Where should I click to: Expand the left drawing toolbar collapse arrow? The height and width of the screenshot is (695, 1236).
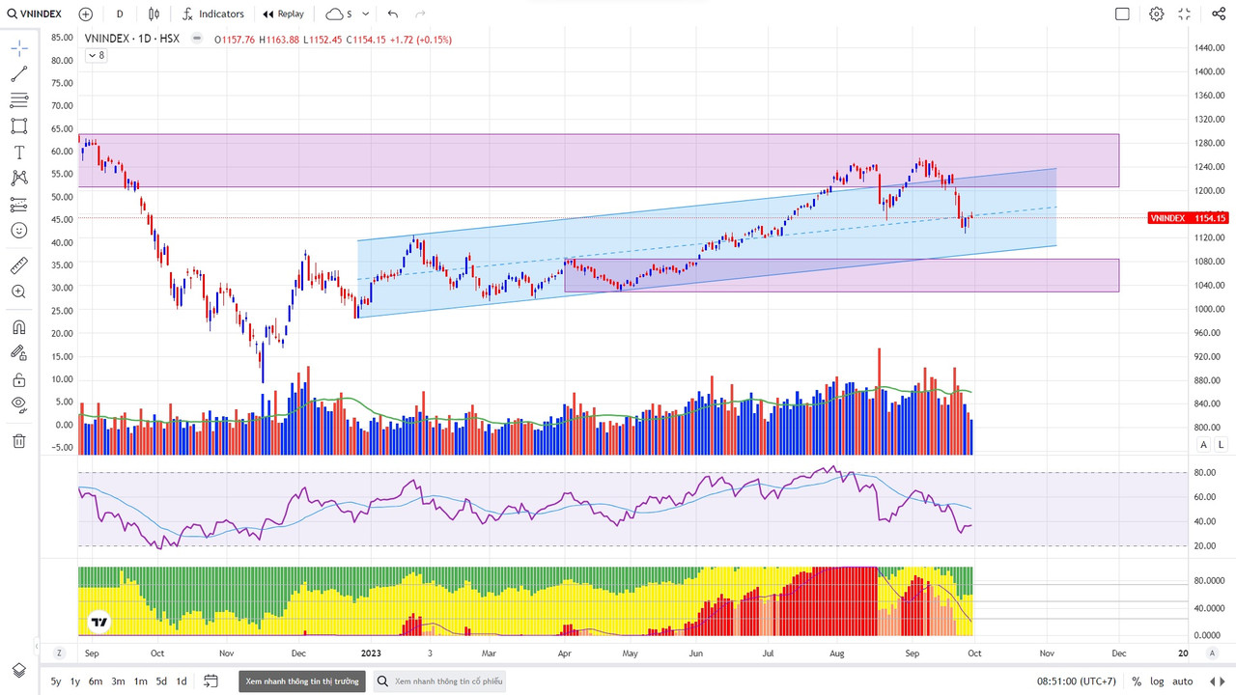36,646
